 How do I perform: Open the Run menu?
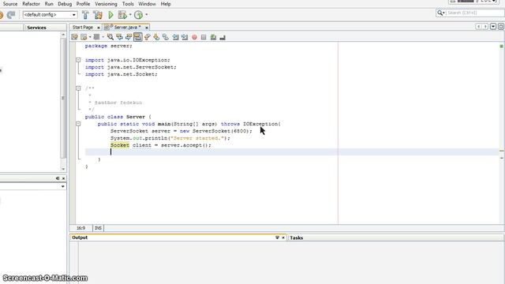click(x=49, y=4)
